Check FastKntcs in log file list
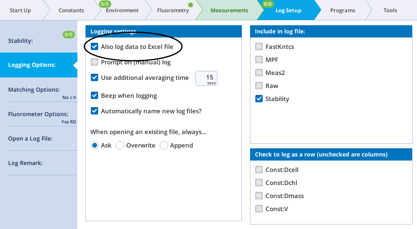The image size is (417, 229). coord(259,46)
